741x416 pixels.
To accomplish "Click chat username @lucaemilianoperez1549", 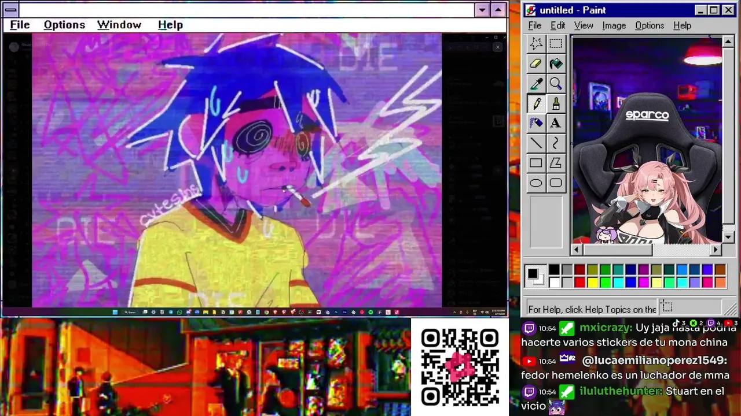I will [x=654, y=360].
